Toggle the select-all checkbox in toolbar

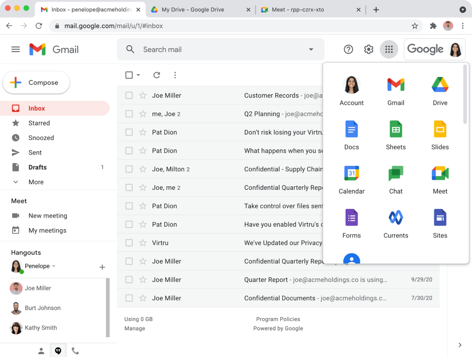129,75
